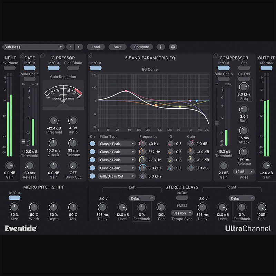Click the O-Pressor Bass Cut knob
Image resolution: width=276 pixels, height=276 pixels.
pyautogui.click(x=73, y=166)
